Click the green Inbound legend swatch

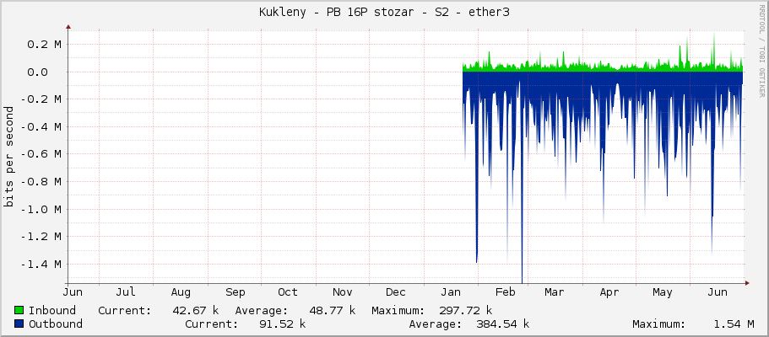click(19, 311)
